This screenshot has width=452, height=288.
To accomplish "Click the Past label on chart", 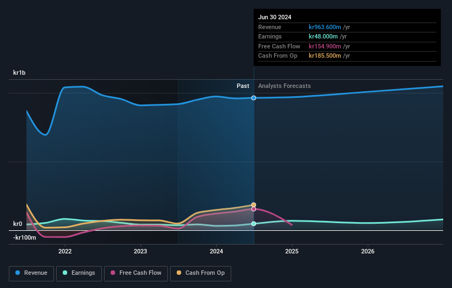I will [x=243, y=86].
